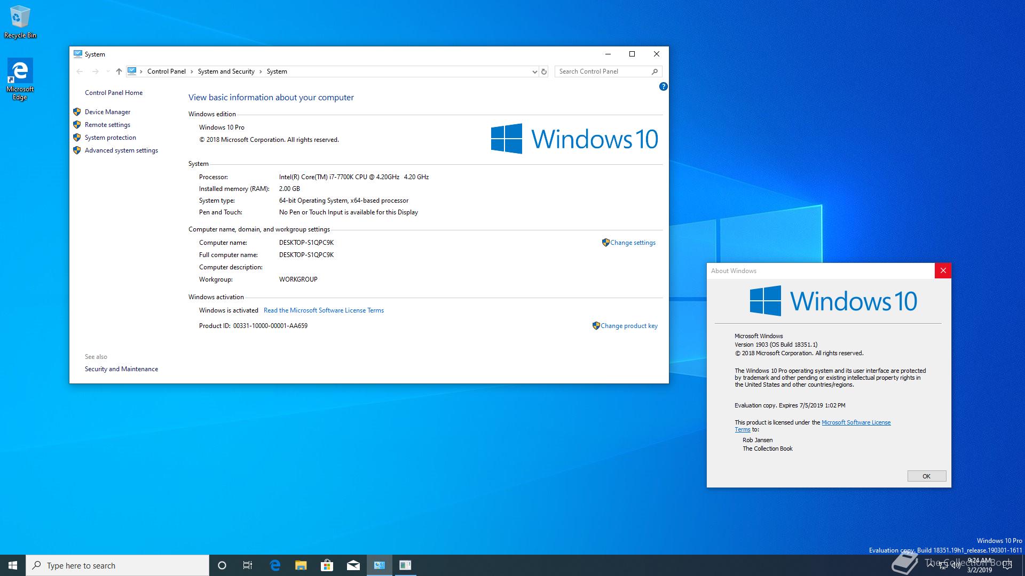
Task: Launch Edge from the taskbar
Action: click(x=275, y=565)
